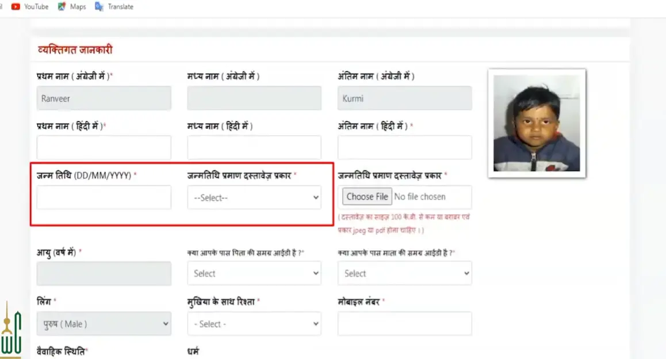Open the father's Samagra ID Select dropdown
The width and height of the screenshot is (666, 359).
[x=254, y=273]
